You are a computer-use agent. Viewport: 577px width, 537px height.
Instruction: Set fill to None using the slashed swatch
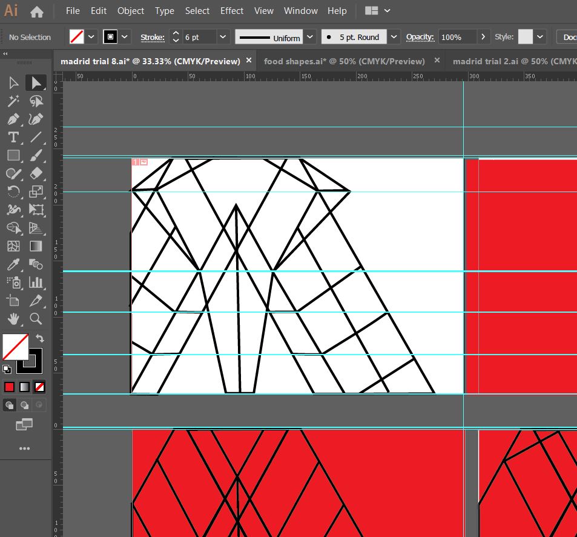pyautogui.click(x=39, y=387)
